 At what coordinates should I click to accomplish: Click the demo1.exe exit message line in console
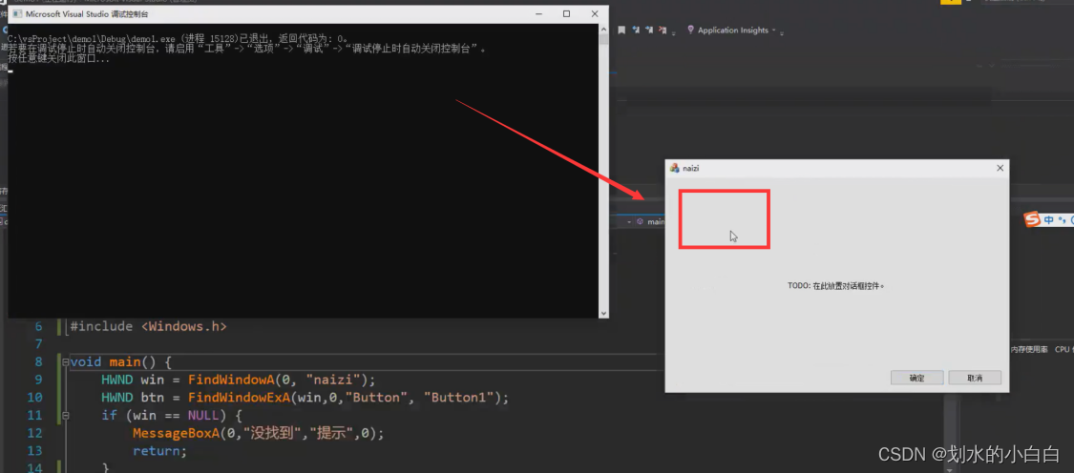click(179, 39)
